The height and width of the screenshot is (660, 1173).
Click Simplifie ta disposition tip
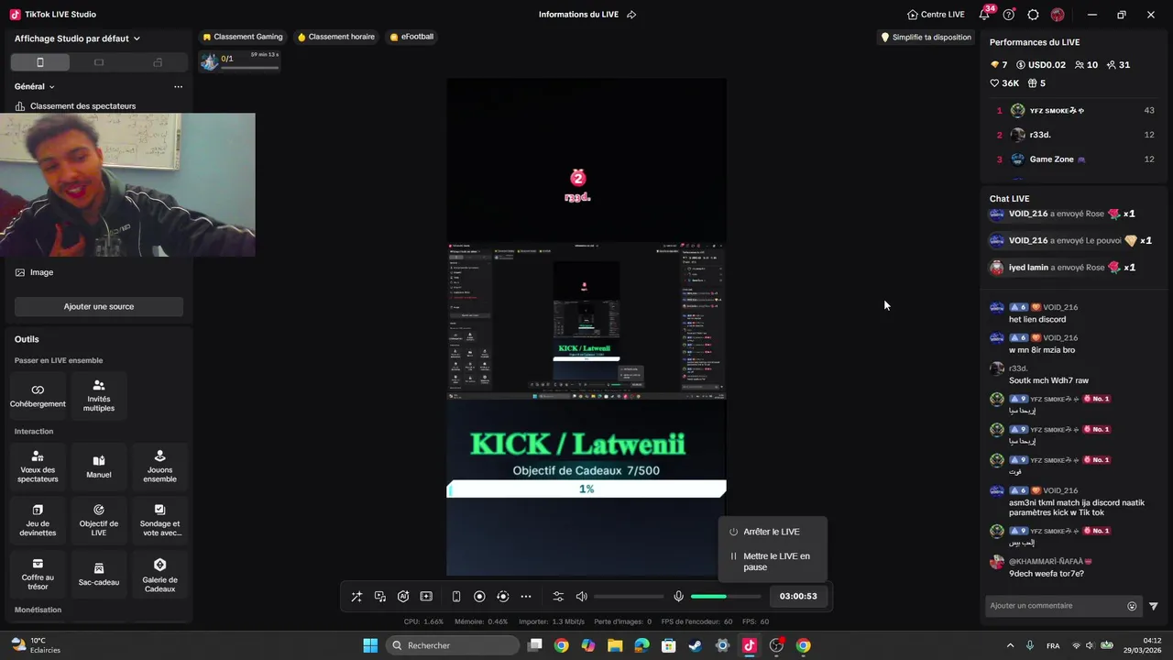coord(926,38)
